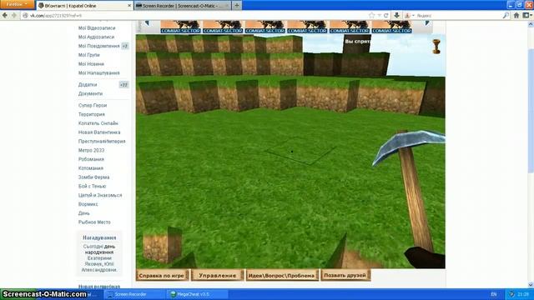Click the left arrow of the banner carousel
The image size is (534, 300).
click(x=147, y=23)
